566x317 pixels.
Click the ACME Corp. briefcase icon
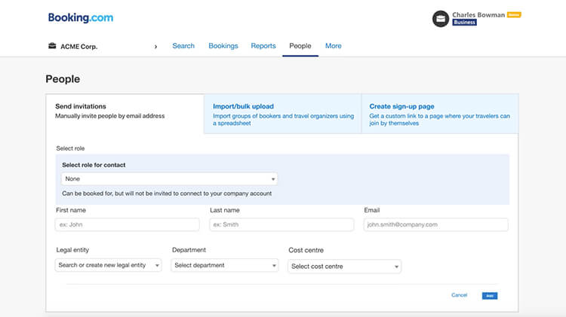52,46
